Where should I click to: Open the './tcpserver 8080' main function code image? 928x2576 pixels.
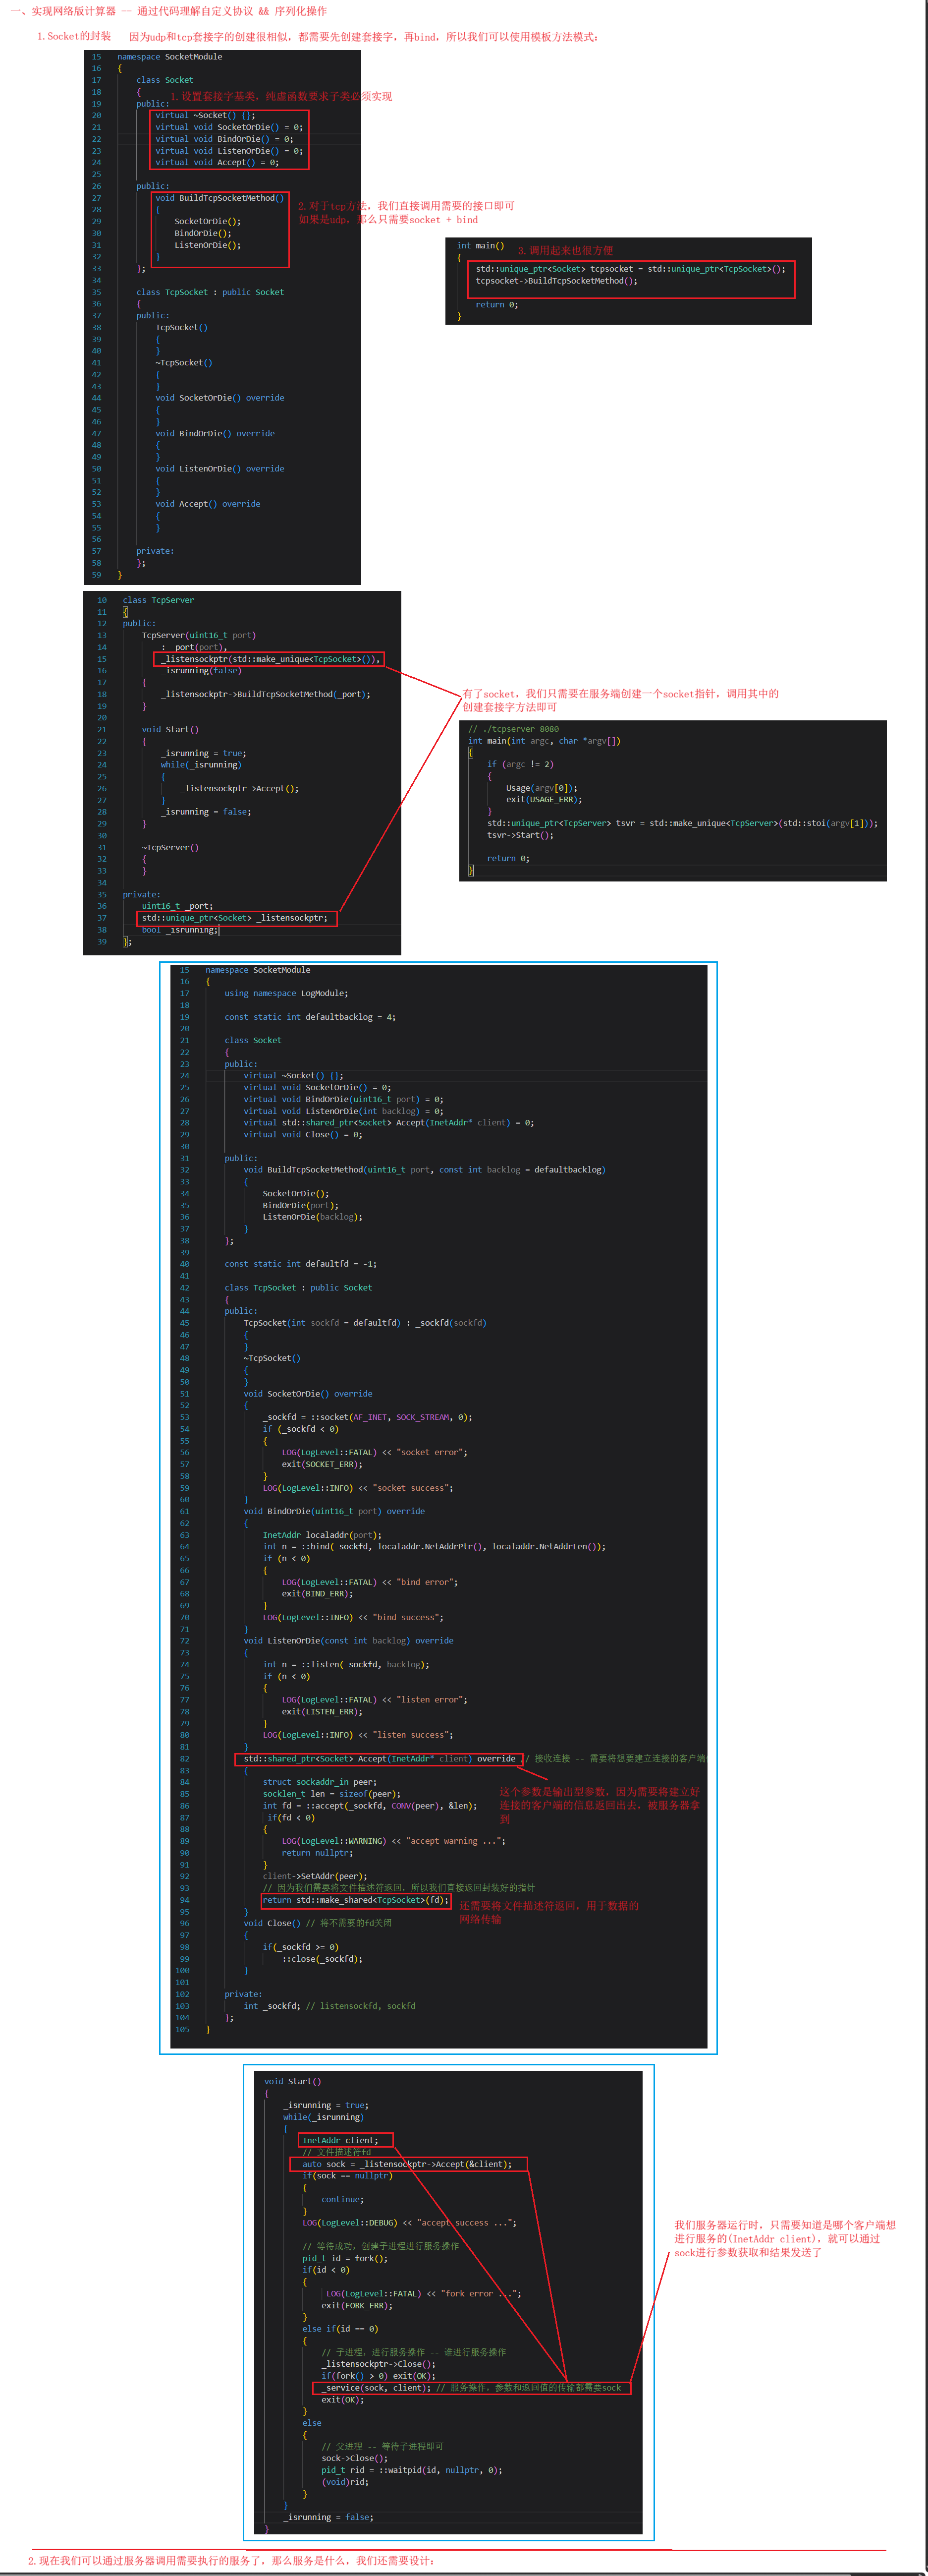[x=673, y=800]
